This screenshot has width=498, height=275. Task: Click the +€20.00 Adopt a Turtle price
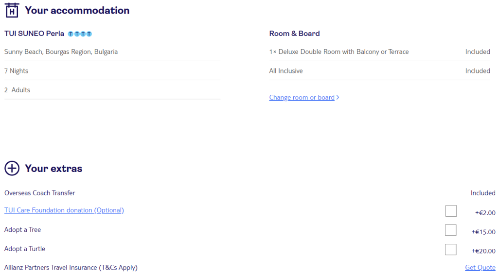pyautogui.click(x=483, y=251)
